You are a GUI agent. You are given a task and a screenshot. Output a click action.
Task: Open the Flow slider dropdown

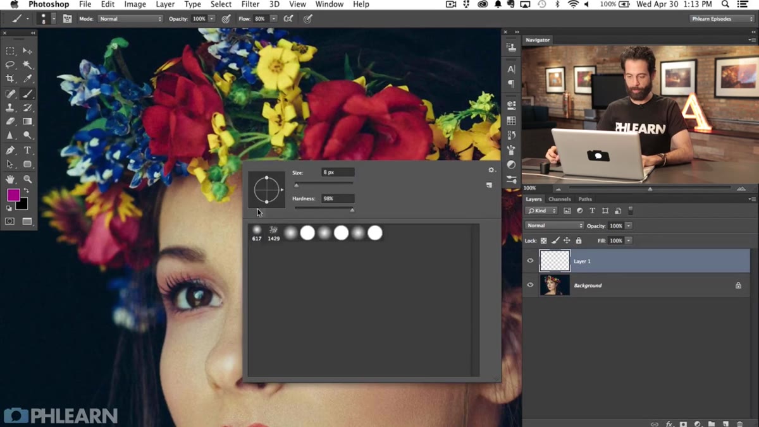(274, 19)
